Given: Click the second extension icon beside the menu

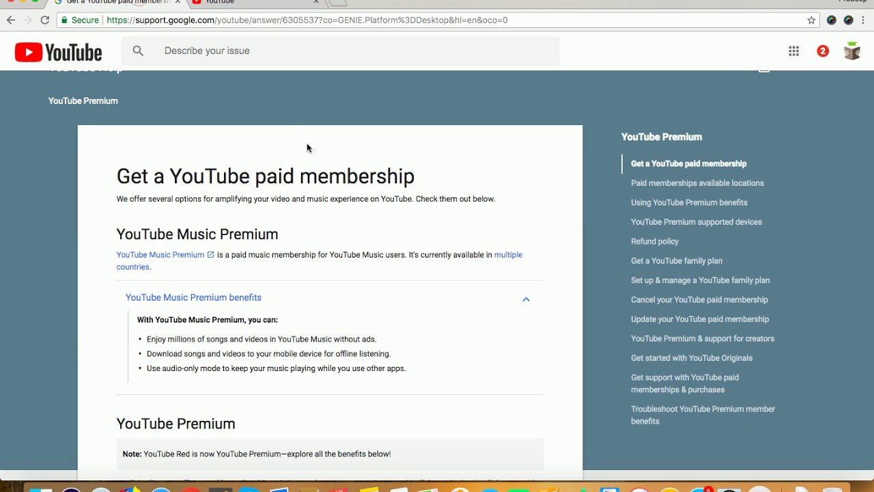Looking at the screenshot, I should point(849,20).
